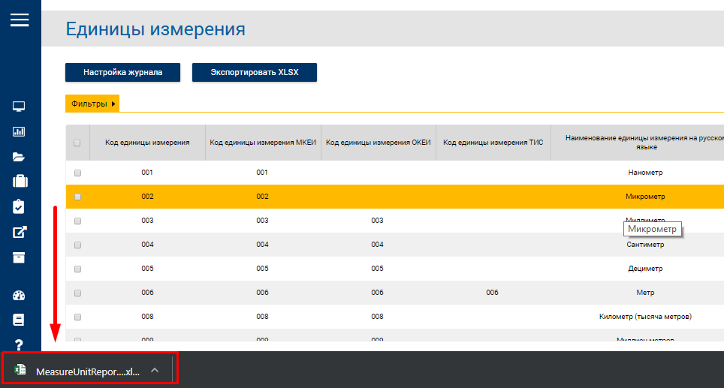The width and height of the screenshot is (724, 388).
Task: Click the monitor icon in sidebar
Action: [19, 107]
